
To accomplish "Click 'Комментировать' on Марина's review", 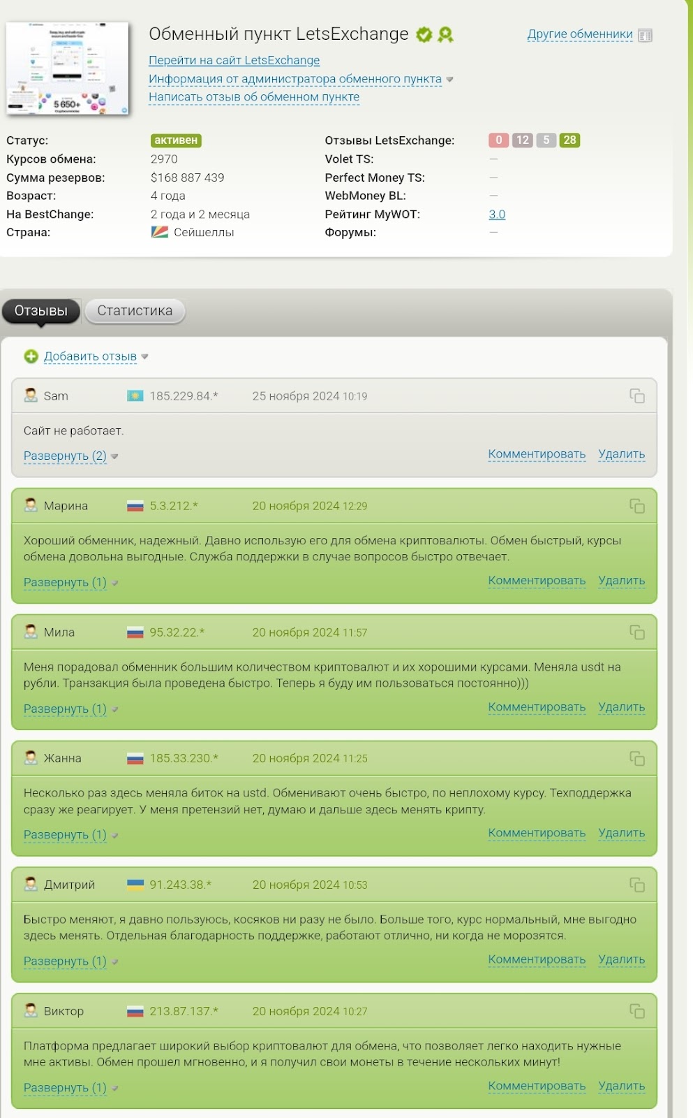I will click(537, 581).
